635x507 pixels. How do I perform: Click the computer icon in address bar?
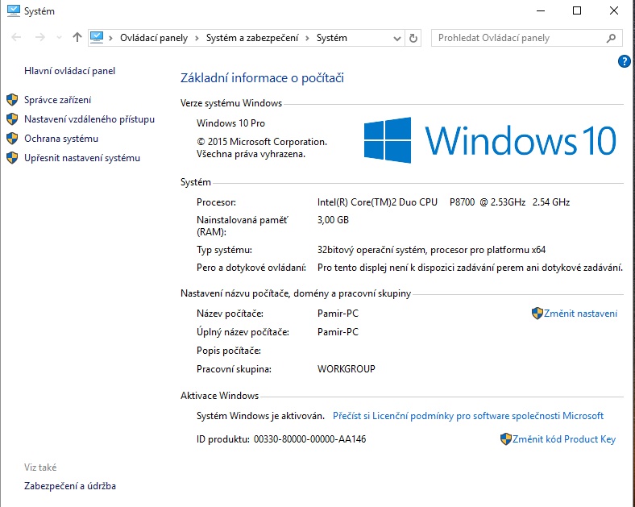click(x=98, y=38)
